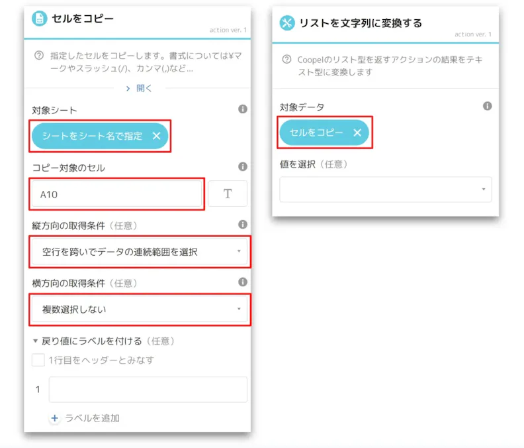Image resolution: width=524 pixels, height=448 pixels.
Task: Toggle 1行目をヘッダーとみなす checkbox
Action: click(38, 360)
